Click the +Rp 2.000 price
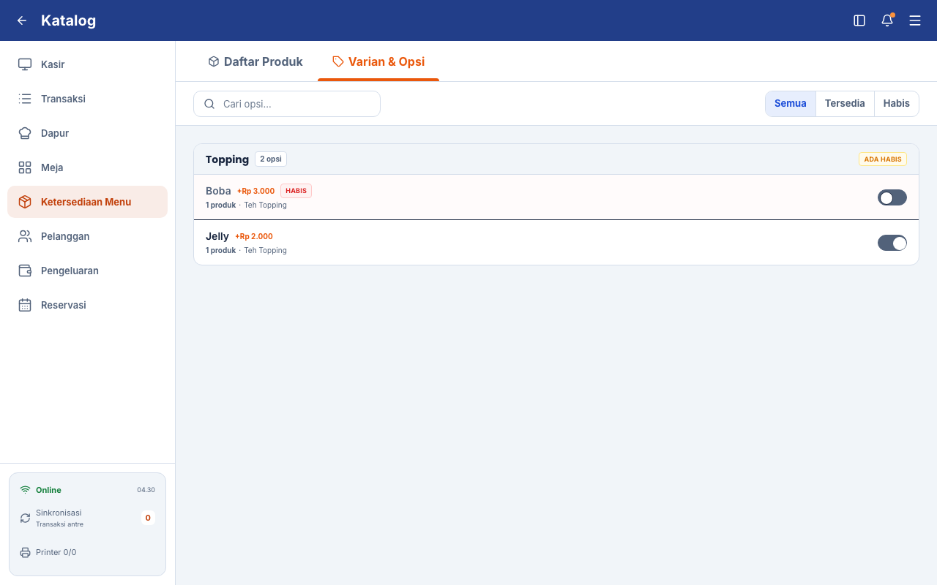 click(x=254, y=236)
